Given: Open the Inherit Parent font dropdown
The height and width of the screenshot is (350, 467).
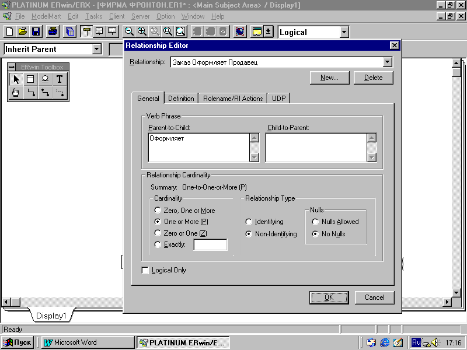Looking at the screenshot, I should tap(97, 49).
